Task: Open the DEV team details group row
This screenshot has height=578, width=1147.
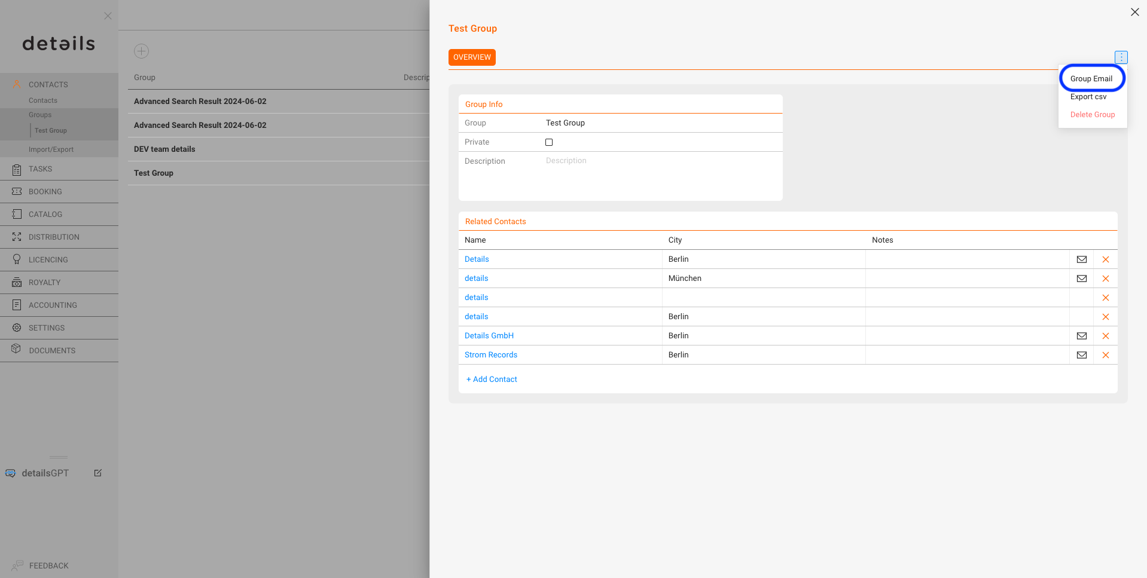Action: click(279, 149)
